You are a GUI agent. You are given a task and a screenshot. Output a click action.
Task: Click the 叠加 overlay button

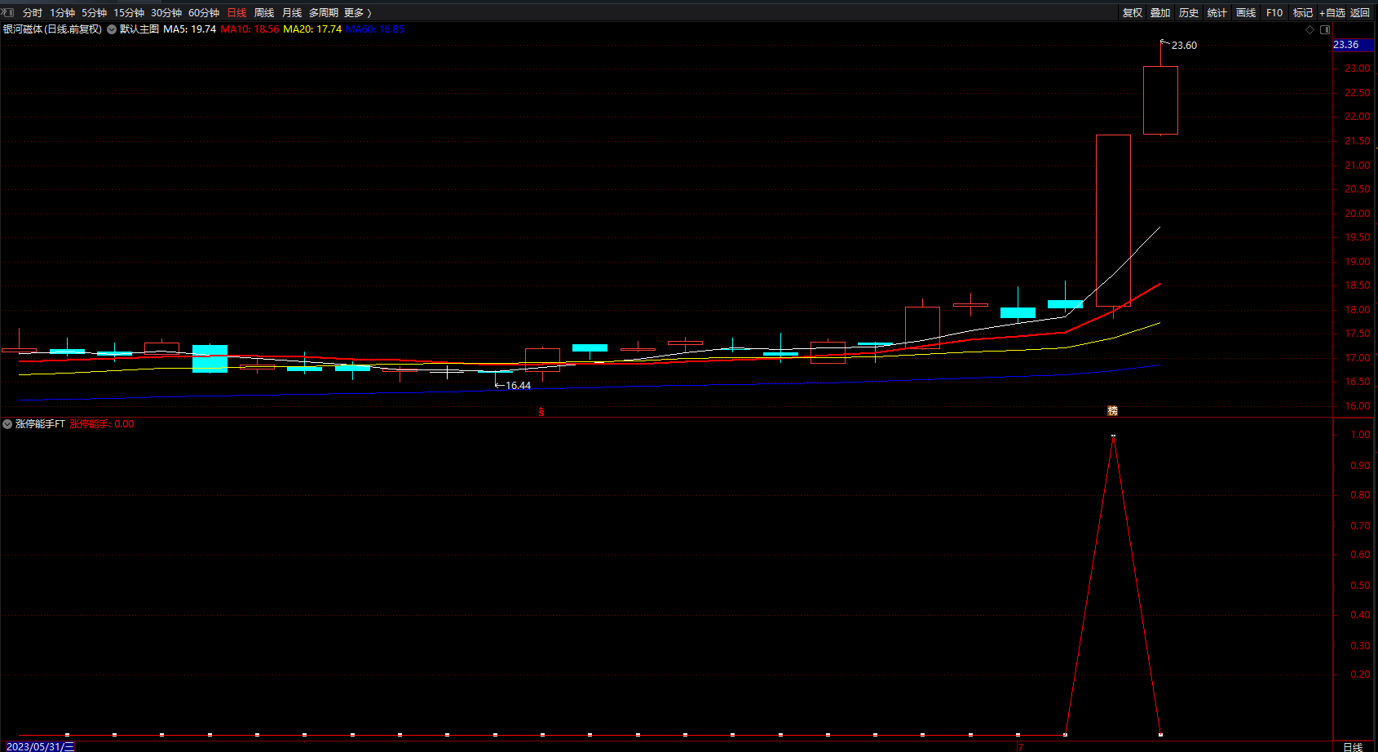(1160, 13)
